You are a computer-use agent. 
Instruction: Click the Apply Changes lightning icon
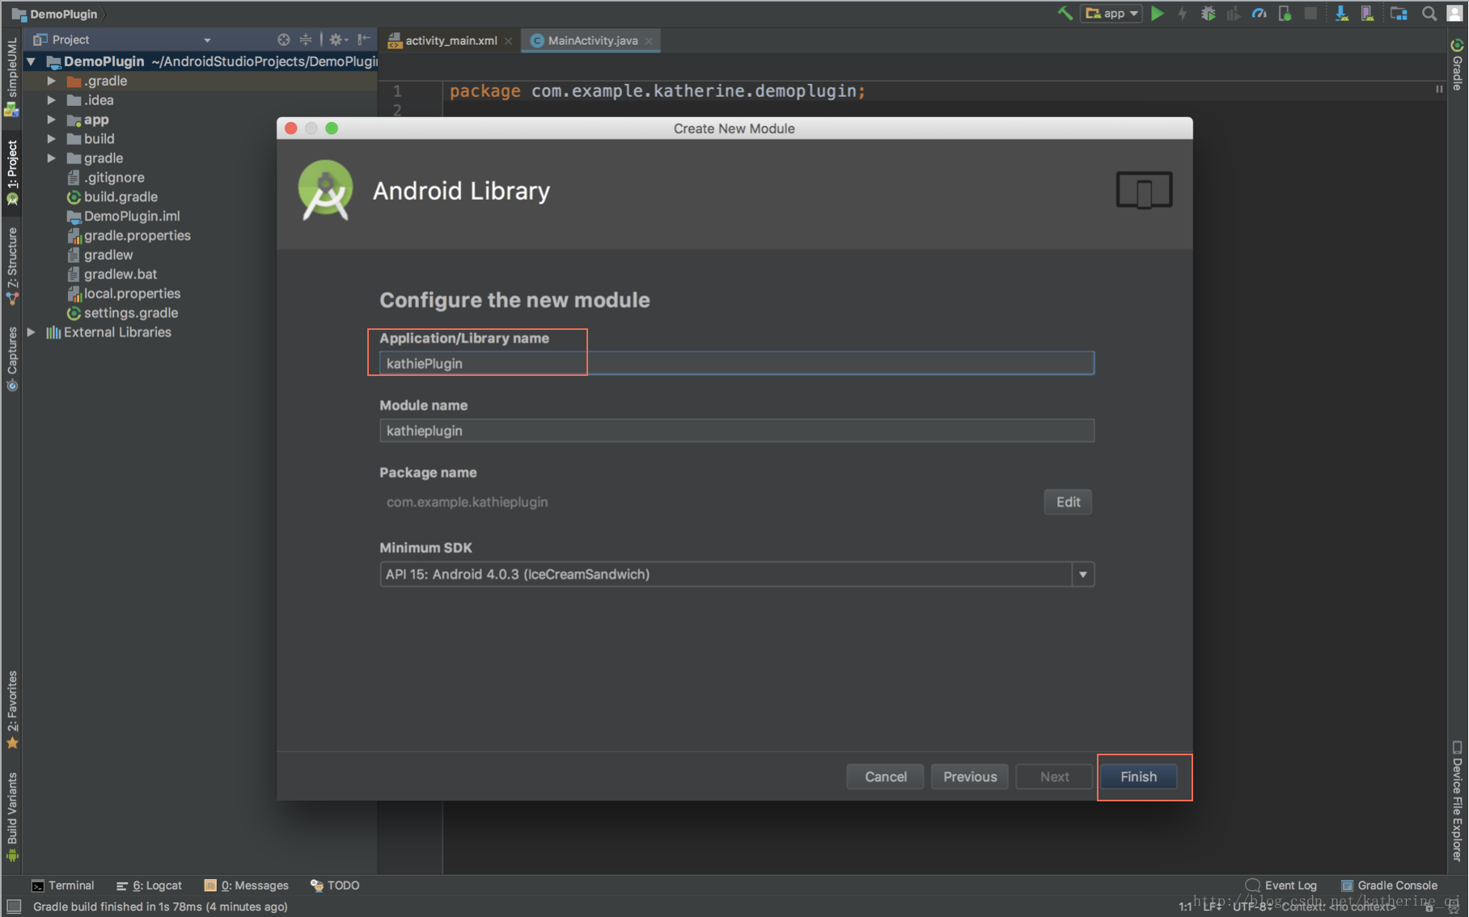click(x=1183, y=13)
